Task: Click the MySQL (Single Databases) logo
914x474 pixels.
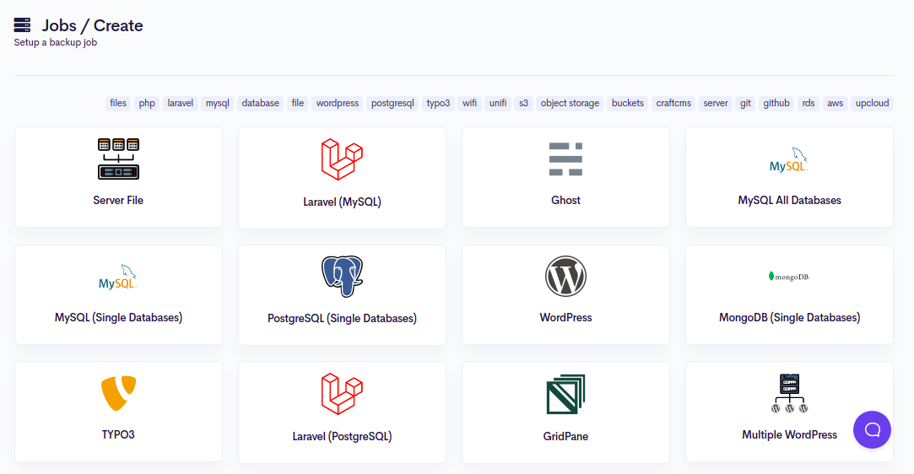Action: [118, 277]
